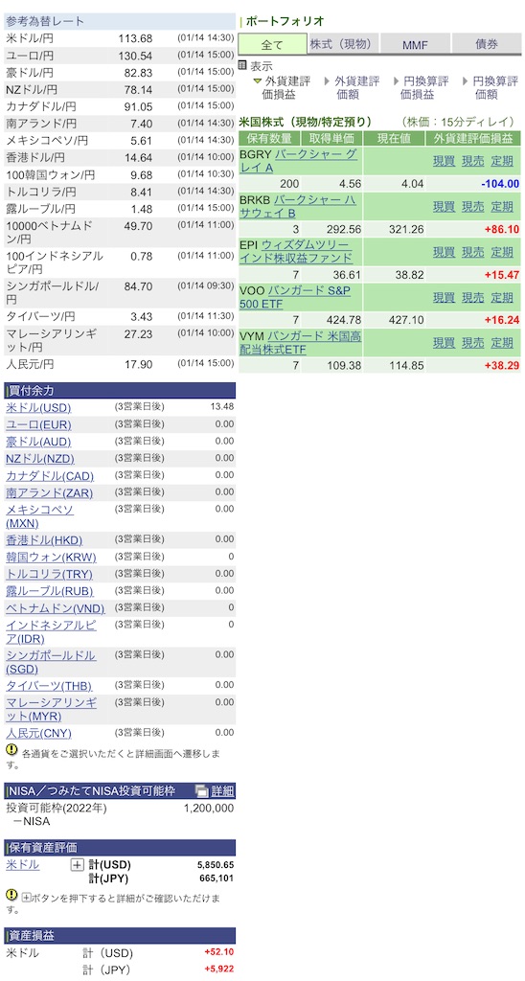Open BRKB バークシャー ハサウェイ B link
The image size is (525, 981).
coord(298,206)
